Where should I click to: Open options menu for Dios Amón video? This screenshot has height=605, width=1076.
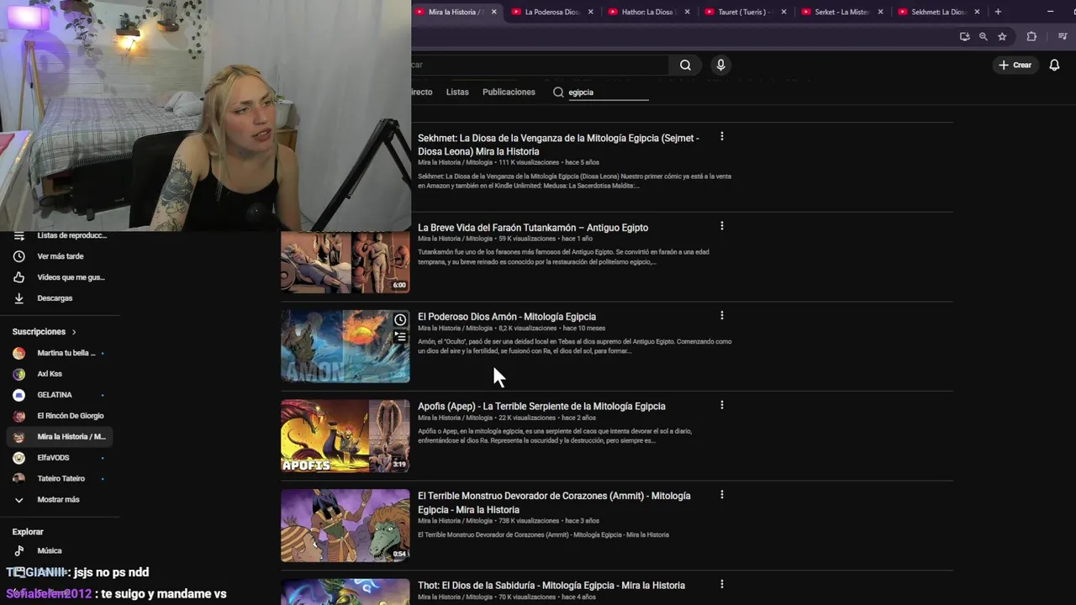click(721, 315)
